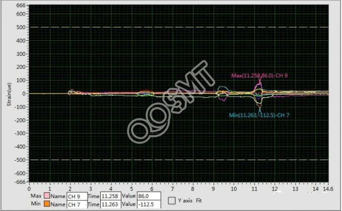
Task: Select the orange Min color swatch
Action: coord(47,204)
